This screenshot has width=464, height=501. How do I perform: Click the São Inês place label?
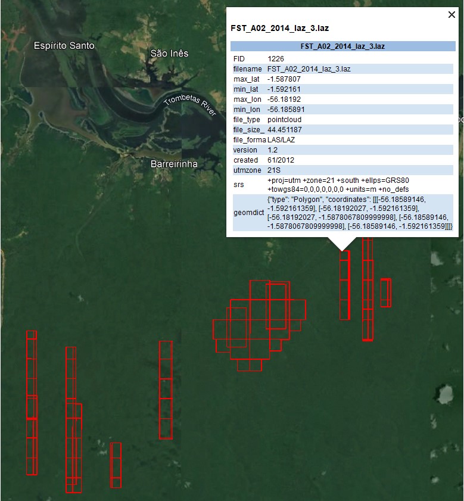169,54
